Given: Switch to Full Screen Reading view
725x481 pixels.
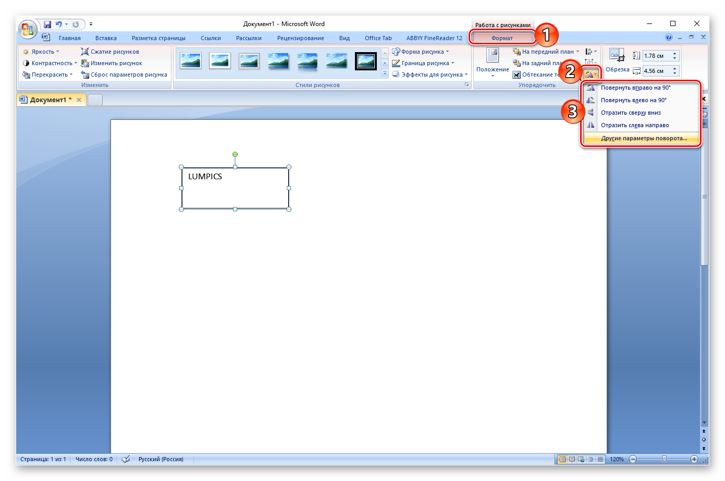Looking at the screenshot, I should click(x=572, y=459).
